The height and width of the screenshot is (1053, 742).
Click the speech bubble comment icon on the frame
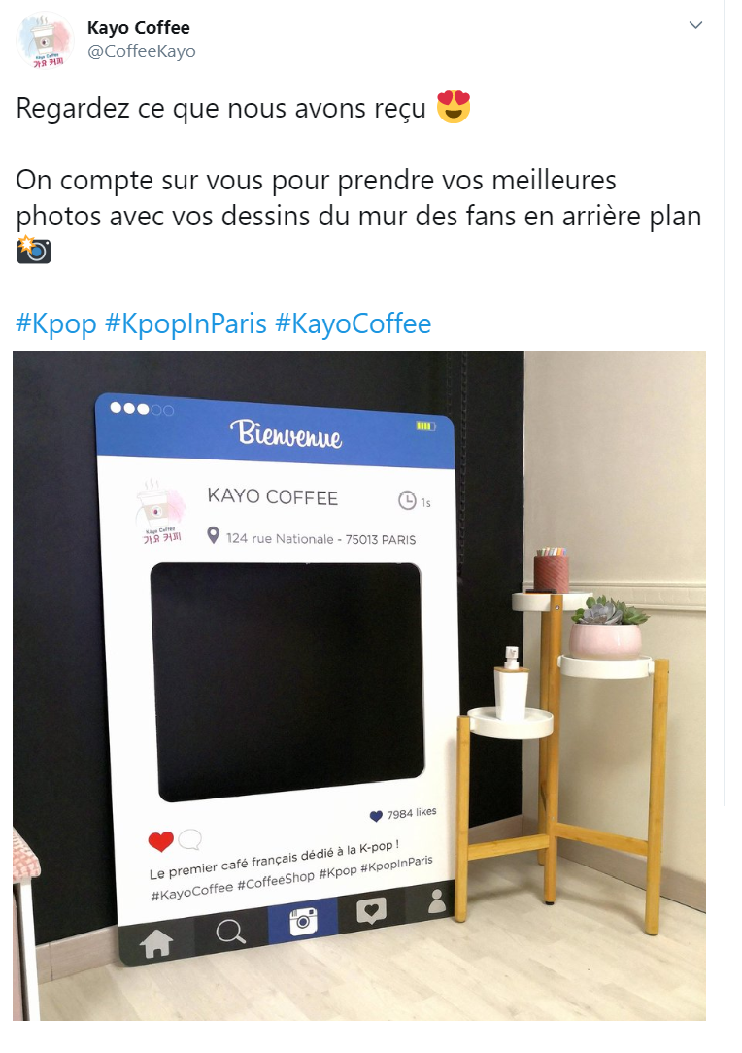pos(190,838)
